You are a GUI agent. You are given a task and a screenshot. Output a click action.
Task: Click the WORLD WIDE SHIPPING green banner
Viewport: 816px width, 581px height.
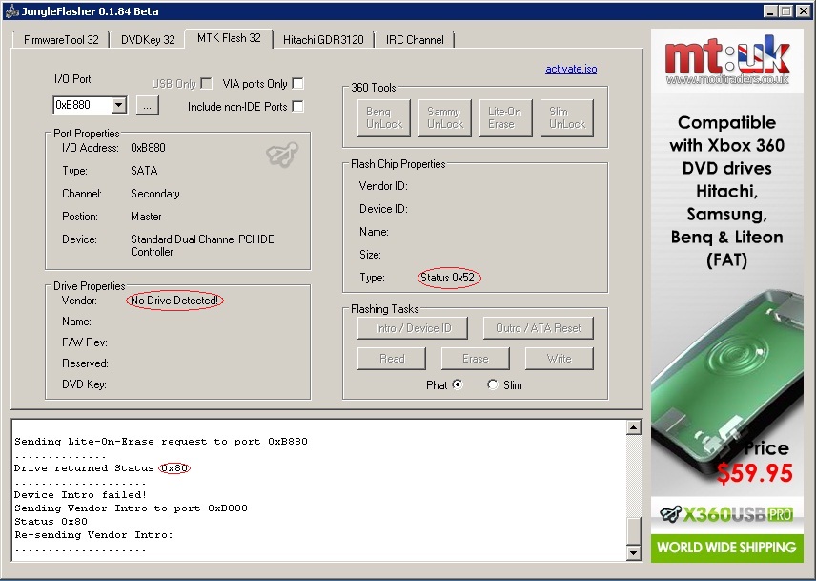726,548
